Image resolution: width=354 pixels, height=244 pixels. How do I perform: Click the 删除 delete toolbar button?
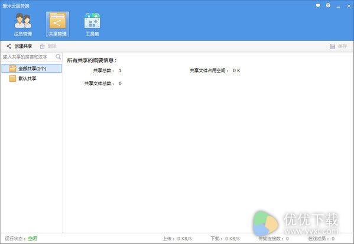click(x=48, y=46)
